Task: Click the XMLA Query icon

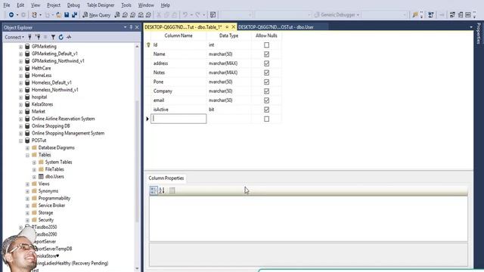Action: [141, 15]
